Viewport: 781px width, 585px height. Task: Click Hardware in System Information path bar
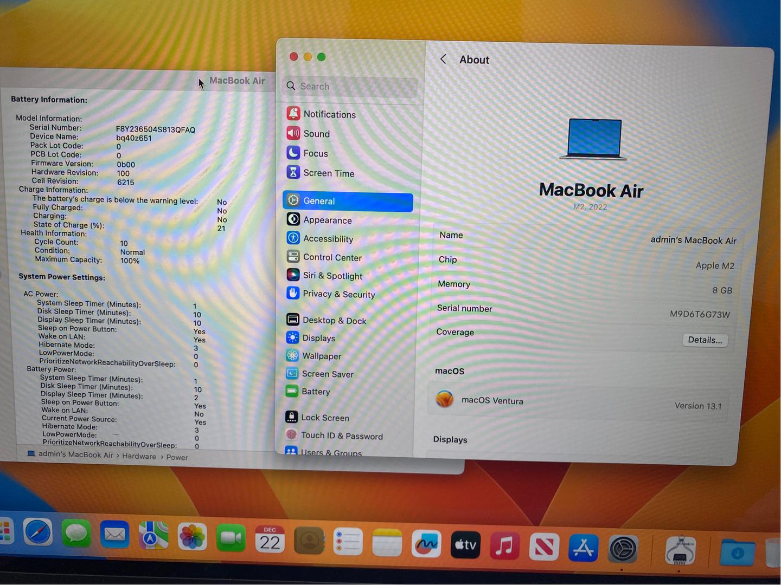coord(139,456)
